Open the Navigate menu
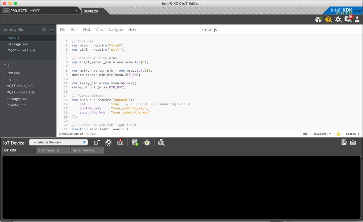 point(116,30)
